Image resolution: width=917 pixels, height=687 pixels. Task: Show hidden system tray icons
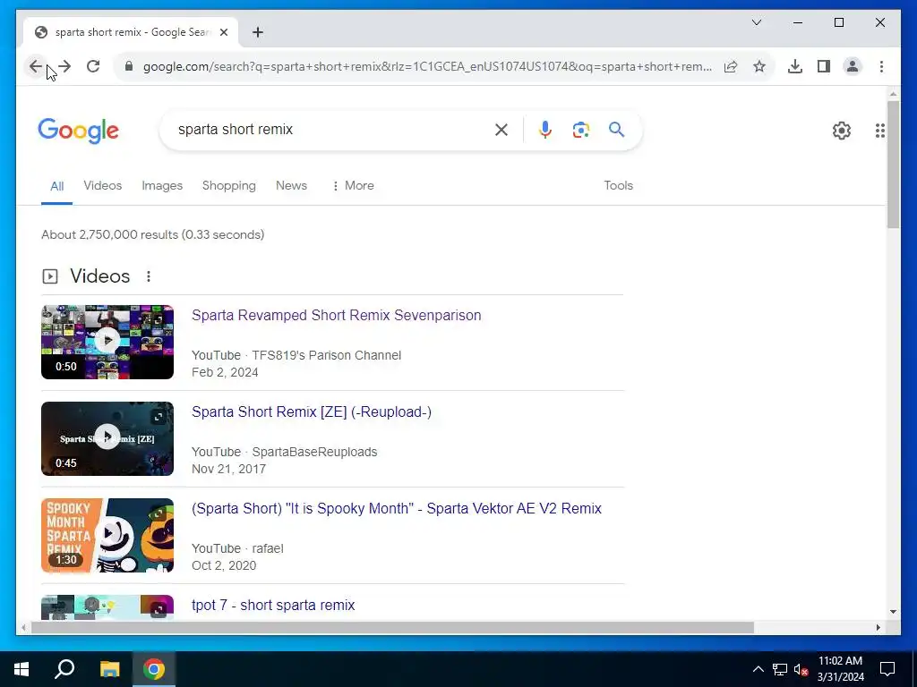point(758,669)
